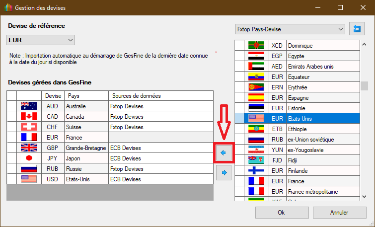Click the Australia flag icon
Viewport: 375px width, 227px height.
coord(29,106)
